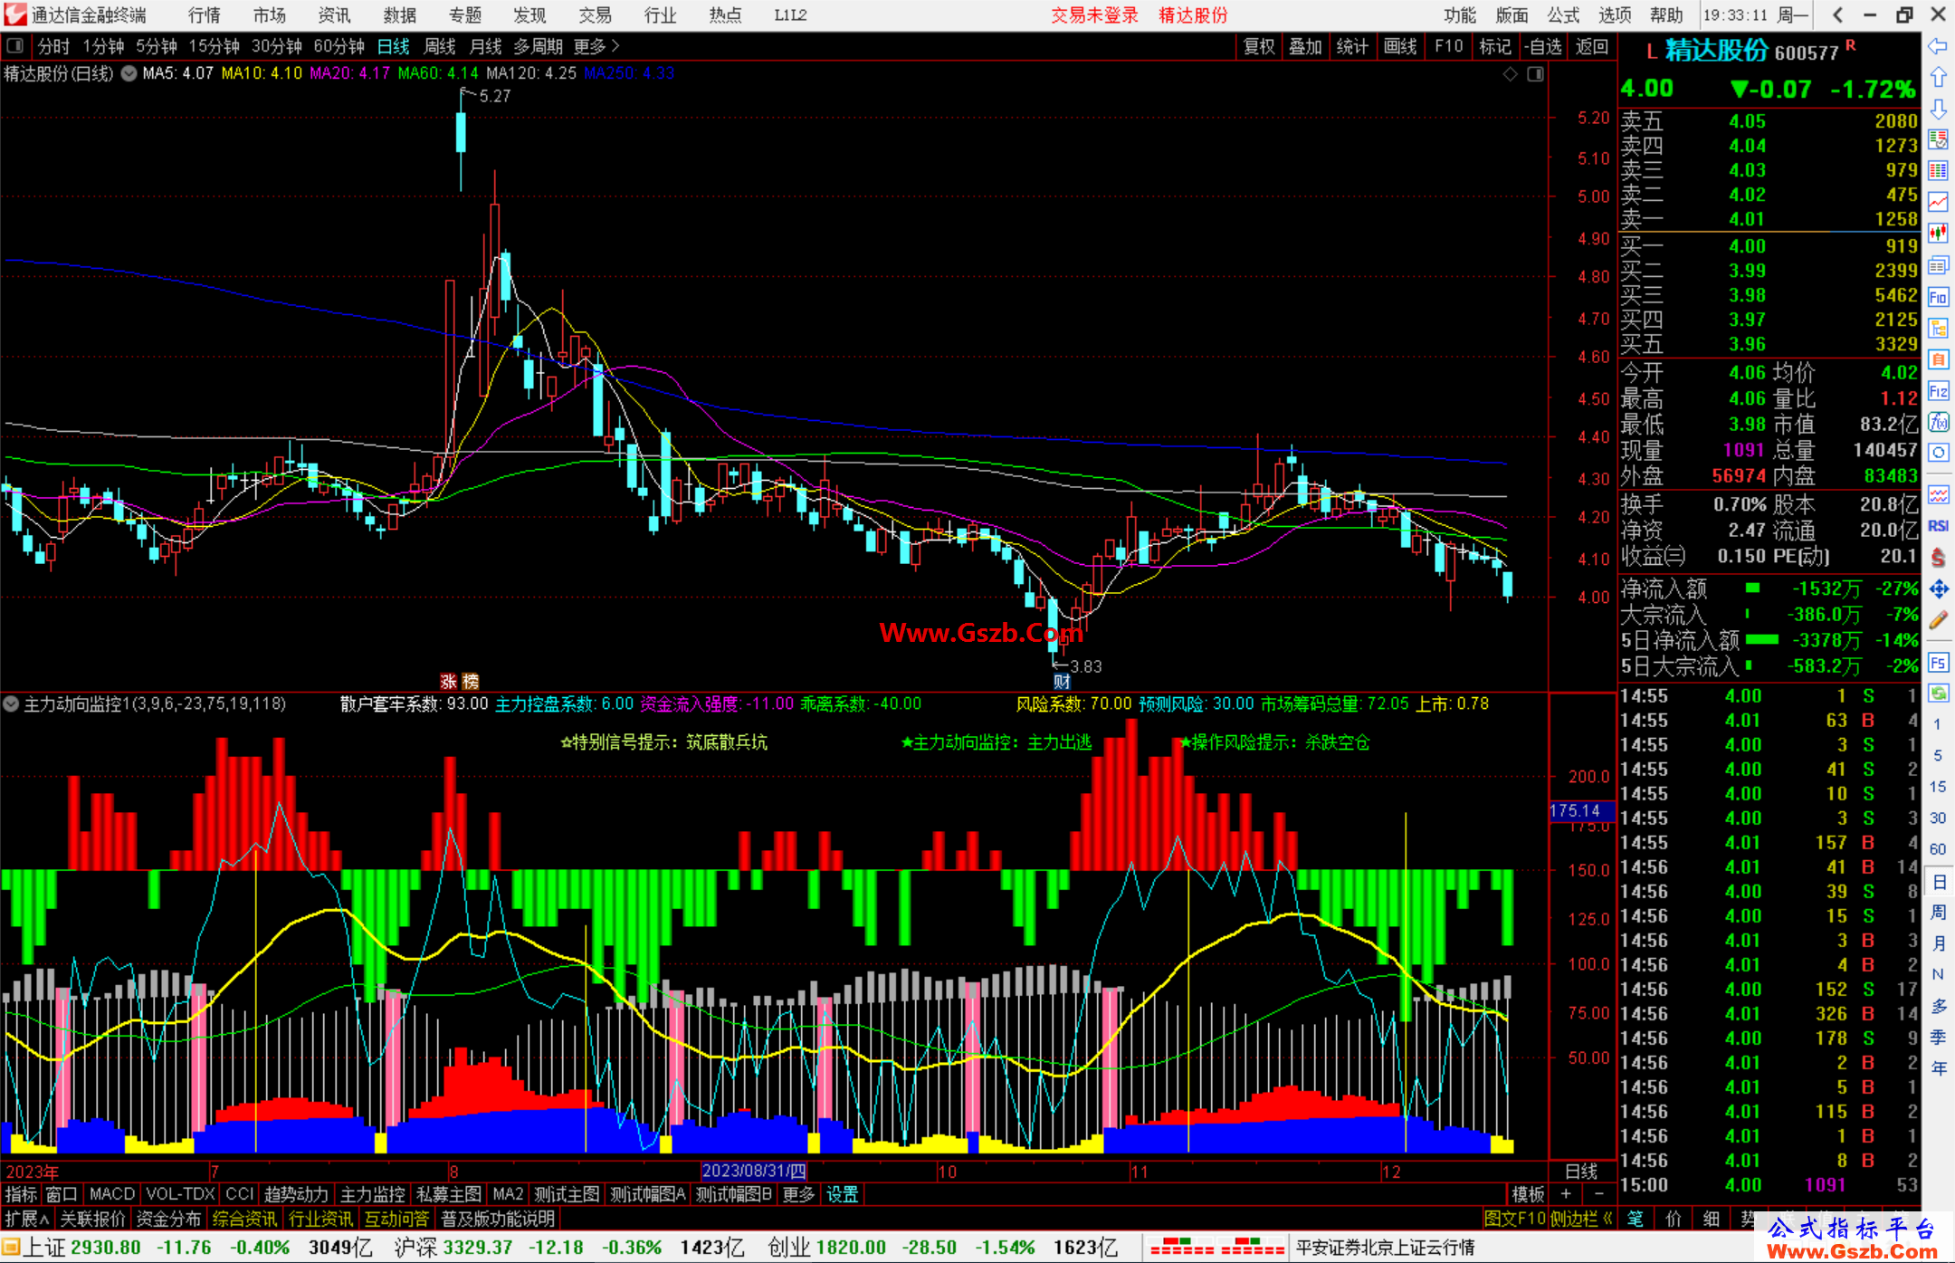The height and width of the screenshot is (1263, 1955).
Task: Click the MA250 legend label
Action: click(629, 73)
